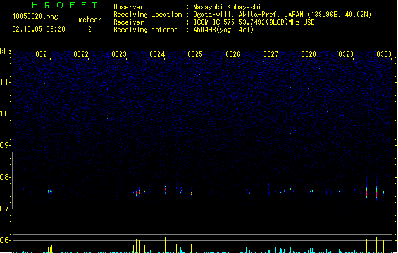Click the 0.6 kHz frequency axis label
Image resolution: width=398 pixels, height=253 pixels.
click(x=5, y=240)
